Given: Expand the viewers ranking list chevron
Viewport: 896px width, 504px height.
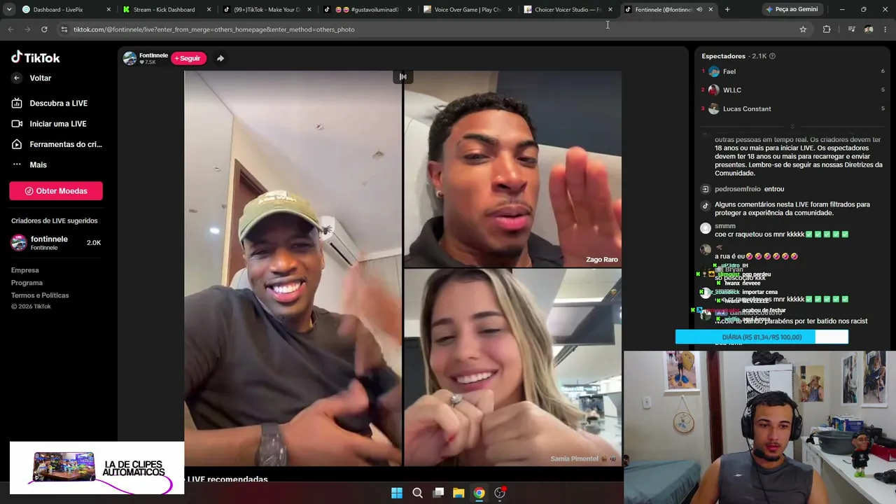Looking at the screenshot, I should pos(792,126).
